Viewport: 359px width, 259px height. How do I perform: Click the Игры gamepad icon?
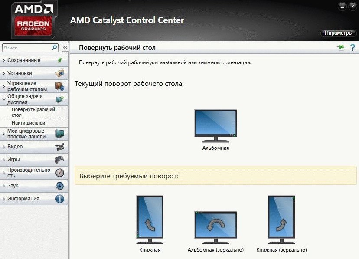pyautogui.click(x=60, y=160)
